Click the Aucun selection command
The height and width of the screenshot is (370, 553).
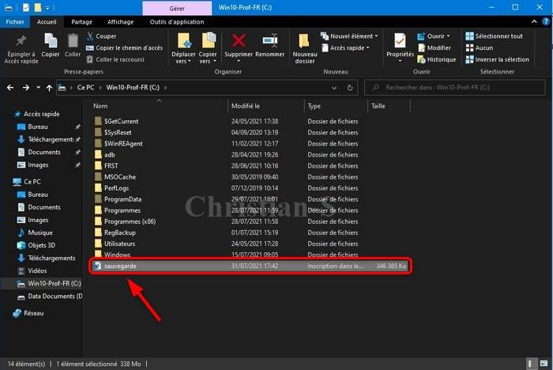pyautogui.click(x=480, y=47)
